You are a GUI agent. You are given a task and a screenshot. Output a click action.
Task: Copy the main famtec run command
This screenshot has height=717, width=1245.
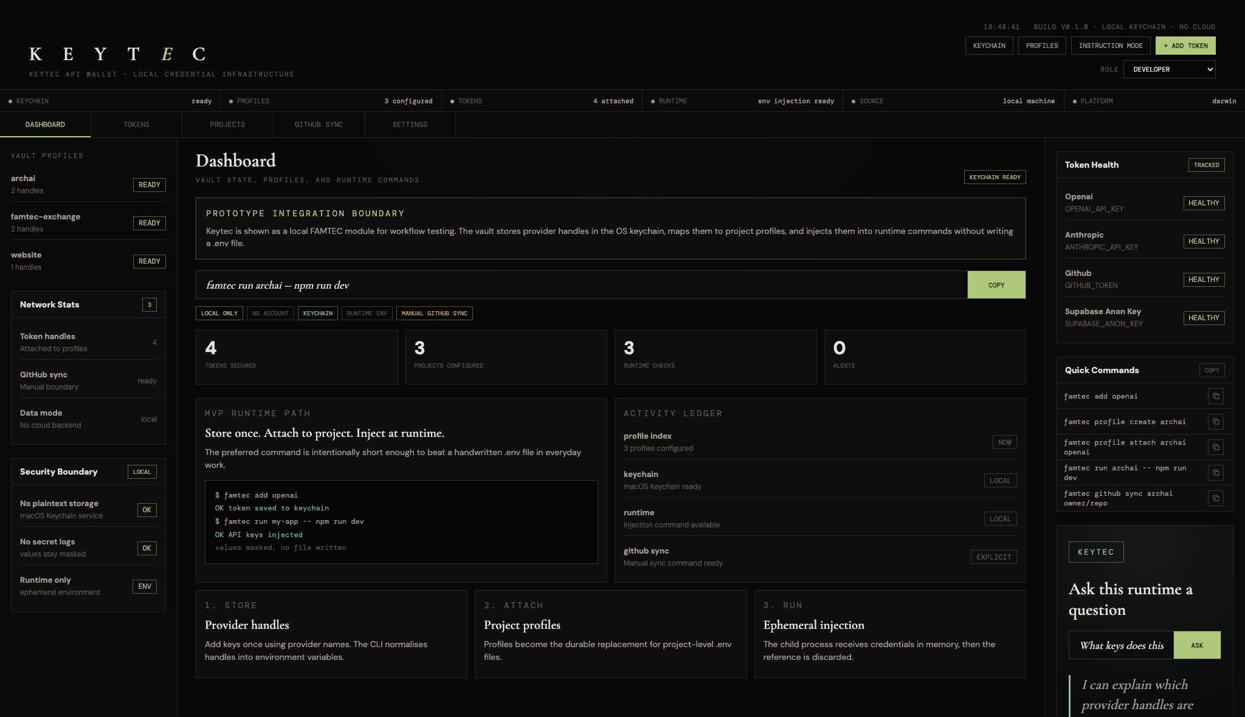pyautogui.click(x=996, y=285)
